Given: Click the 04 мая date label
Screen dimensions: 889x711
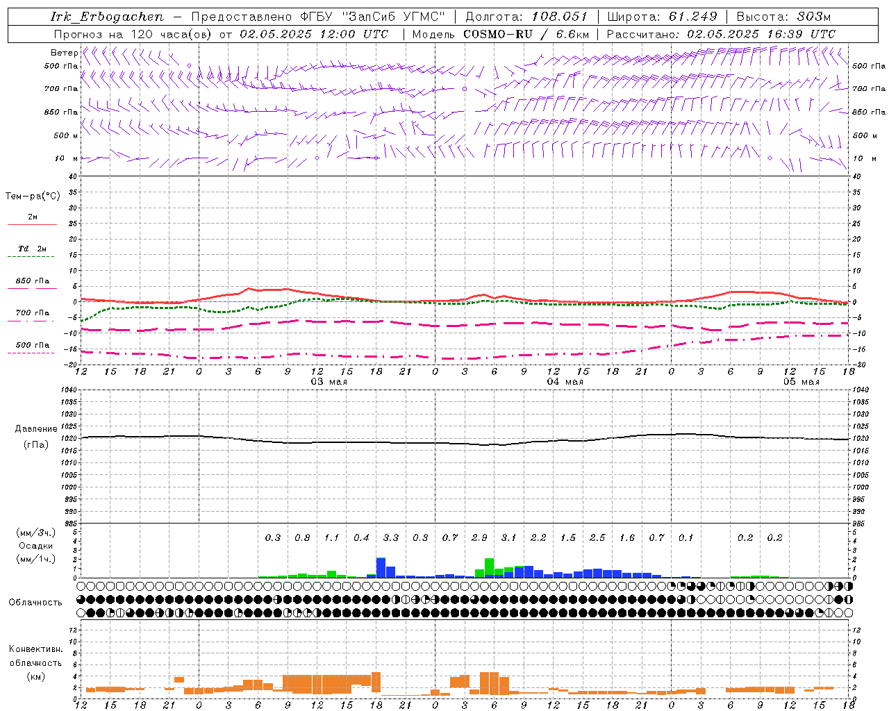Looking at the screenshot, I should pos(565,382).
